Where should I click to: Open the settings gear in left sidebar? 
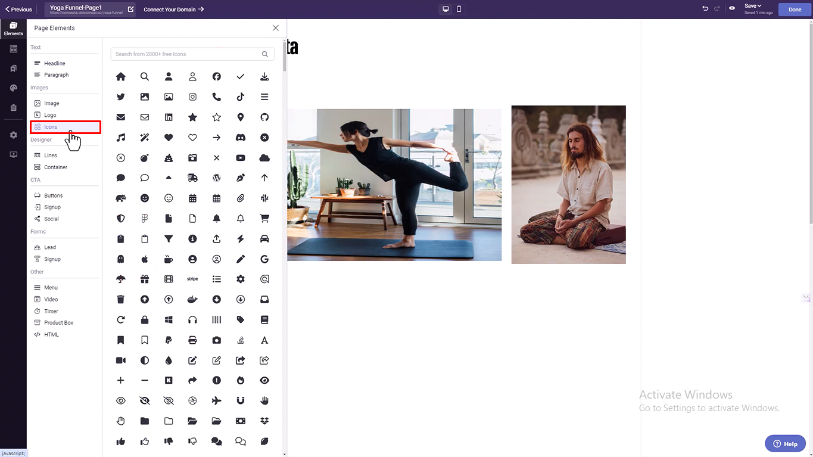tap(13, 135)
